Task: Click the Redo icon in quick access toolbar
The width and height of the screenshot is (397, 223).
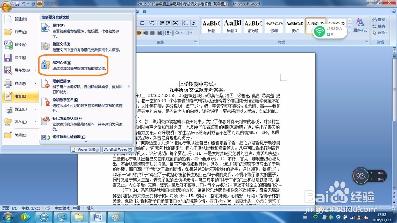Action: click(x=33, y=4)
